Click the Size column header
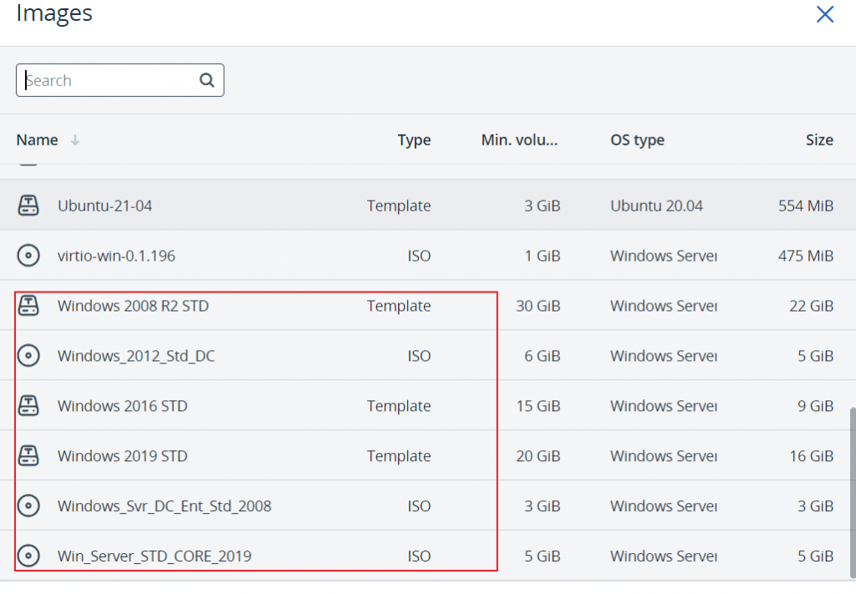The image size is (856, 594). (819, 140)
